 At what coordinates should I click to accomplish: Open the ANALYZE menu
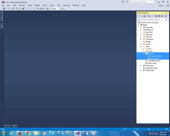tap(67, 5)
